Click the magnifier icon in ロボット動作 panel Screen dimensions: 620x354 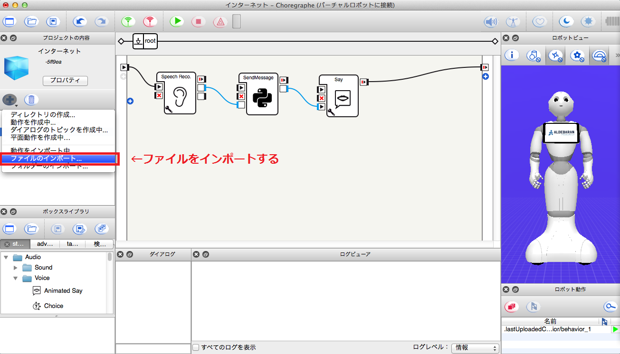[x=610, y=306]
